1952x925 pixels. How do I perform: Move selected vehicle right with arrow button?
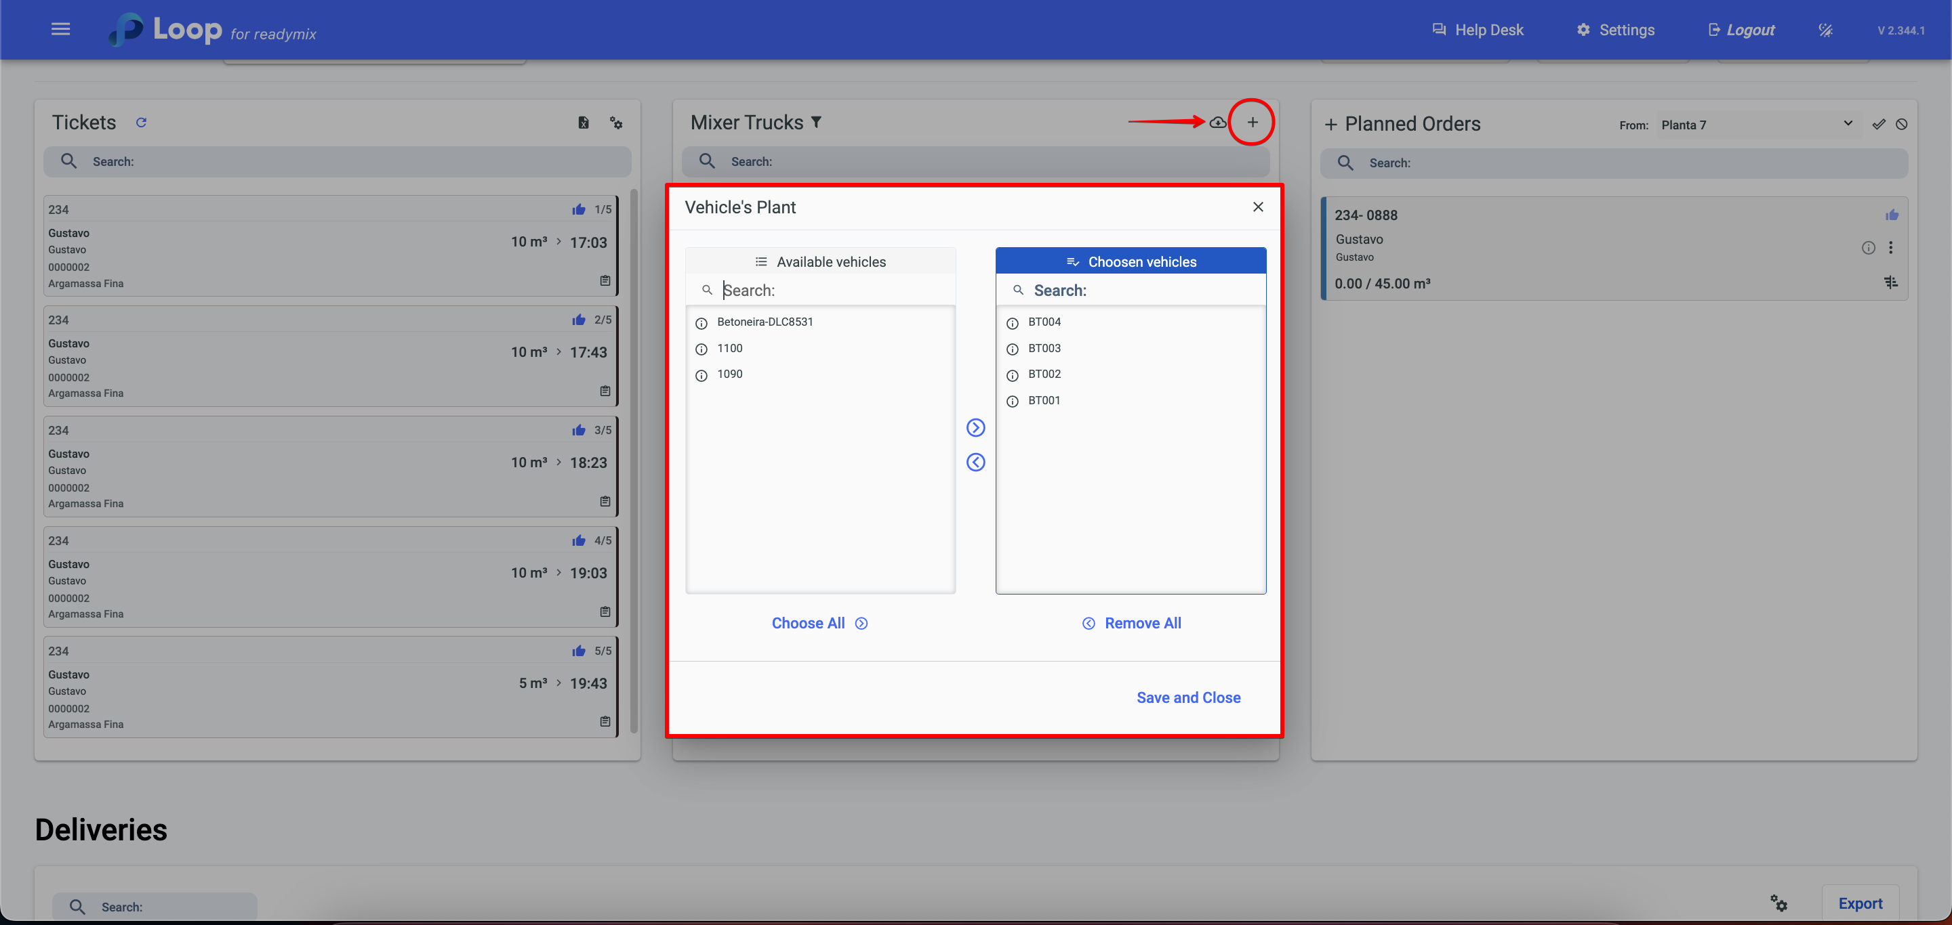coord(975,428)
